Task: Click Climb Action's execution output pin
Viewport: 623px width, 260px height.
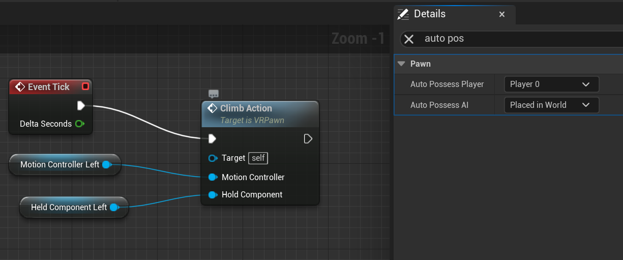Action: pyautogui.click(x=308, y=138)
